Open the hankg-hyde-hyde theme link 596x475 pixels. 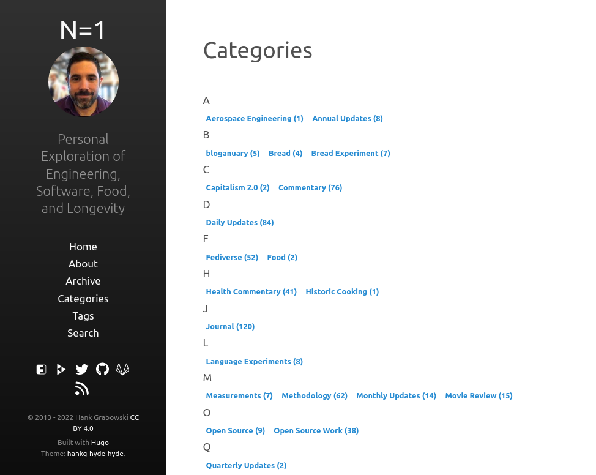click(95, 454)
